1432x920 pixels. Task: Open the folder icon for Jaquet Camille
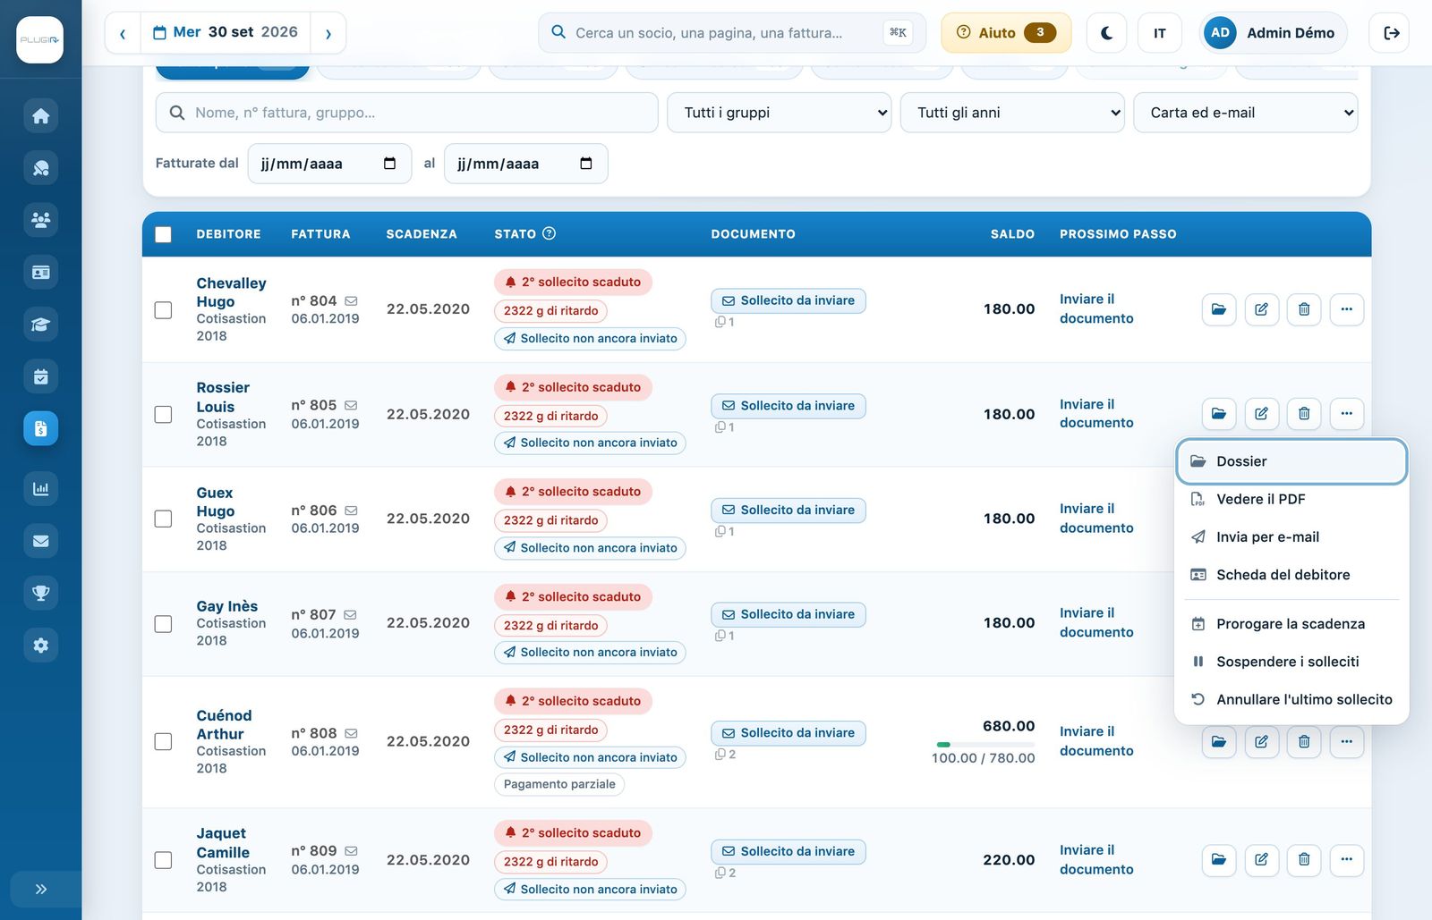tap(1218, 860)
